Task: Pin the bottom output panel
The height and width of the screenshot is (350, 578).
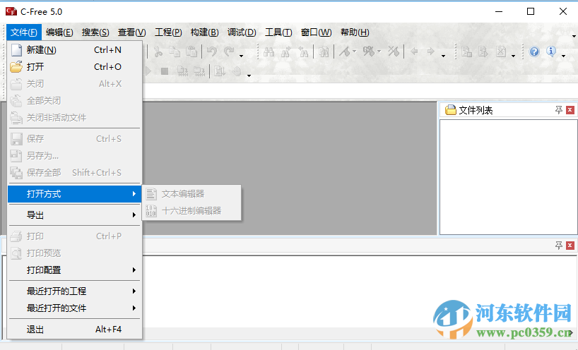Action: click(559, 246)
